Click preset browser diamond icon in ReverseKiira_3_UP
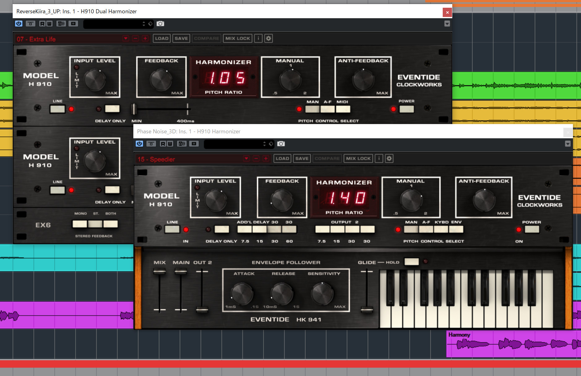 150,24
